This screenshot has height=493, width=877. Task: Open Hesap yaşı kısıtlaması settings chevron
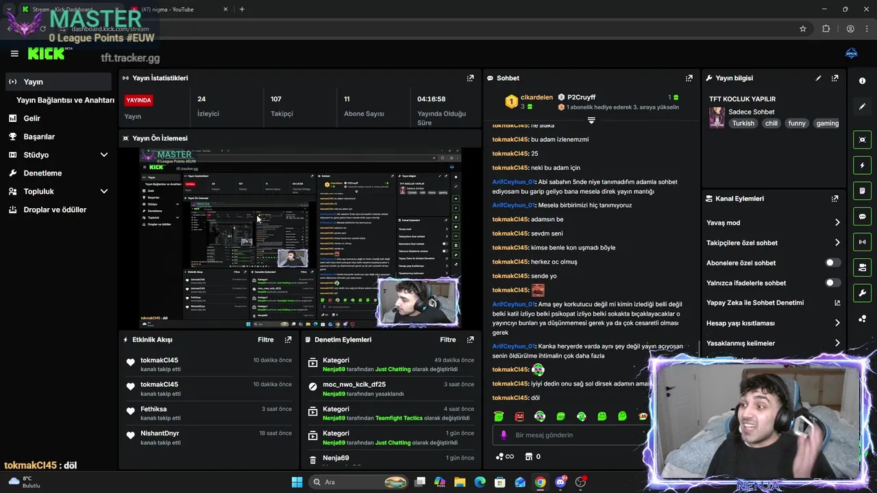[x=837, y=323]
